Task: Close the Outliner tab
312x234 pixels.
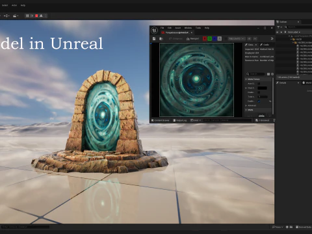Action: coord(298,22)
